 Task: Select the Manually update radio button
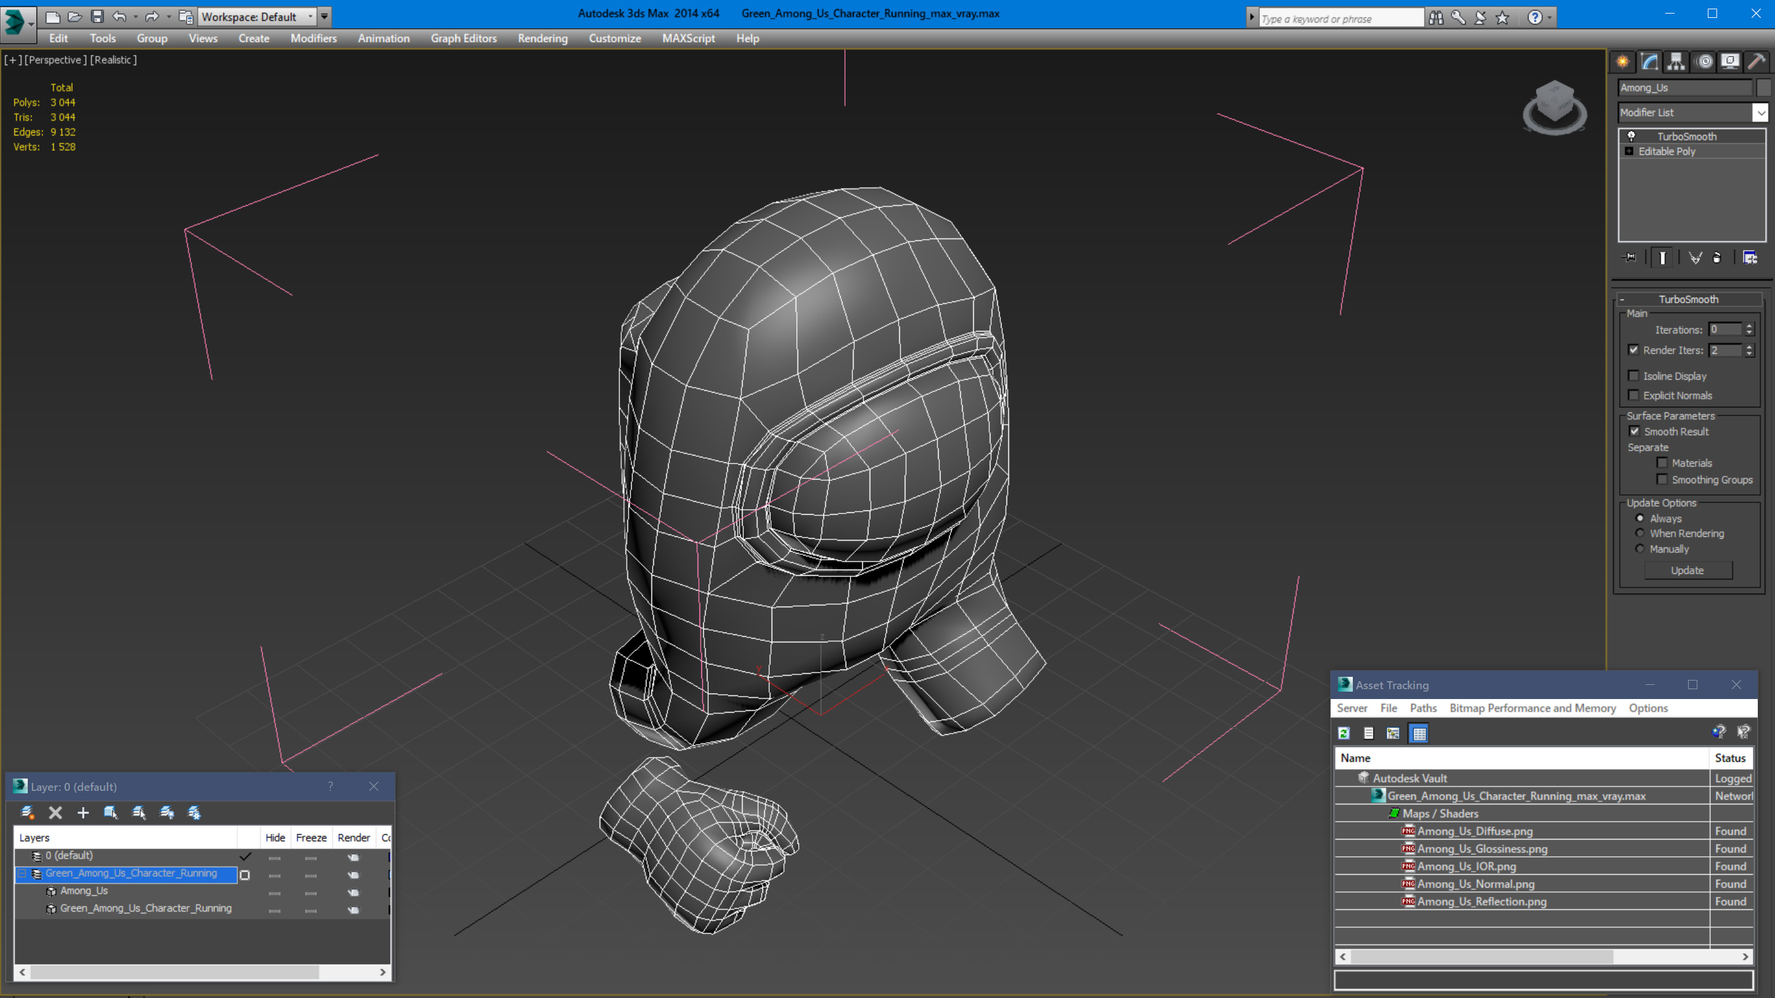(1640, 549)
